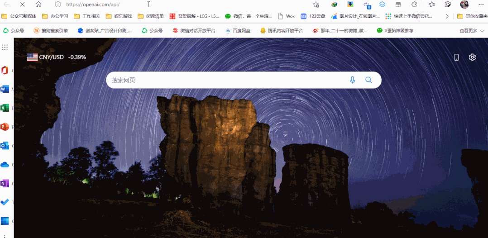Add this page to favorites star icon
Image resolution: width=488 pixels, height=238 pixels.
[316, 5]
